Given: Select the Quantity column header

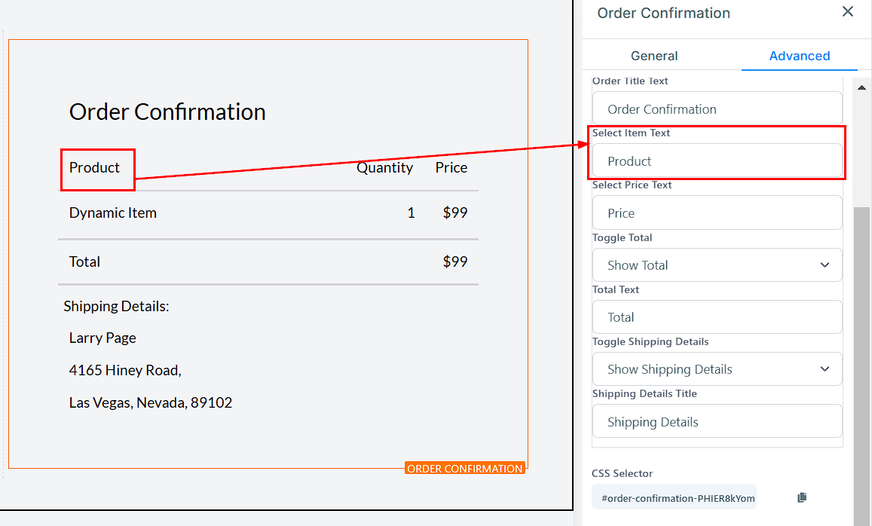Looking at the screenshot, I should point(384,168).
